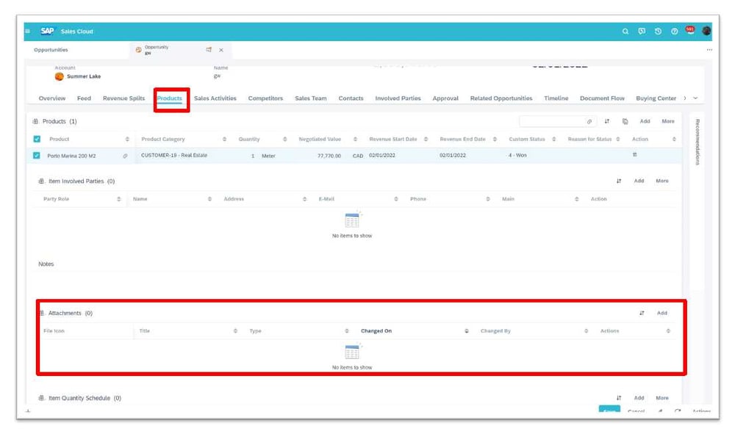This screenshot has width=735, height=437.
Task: Open the user profile avatar
Action: tap(706, 31)
